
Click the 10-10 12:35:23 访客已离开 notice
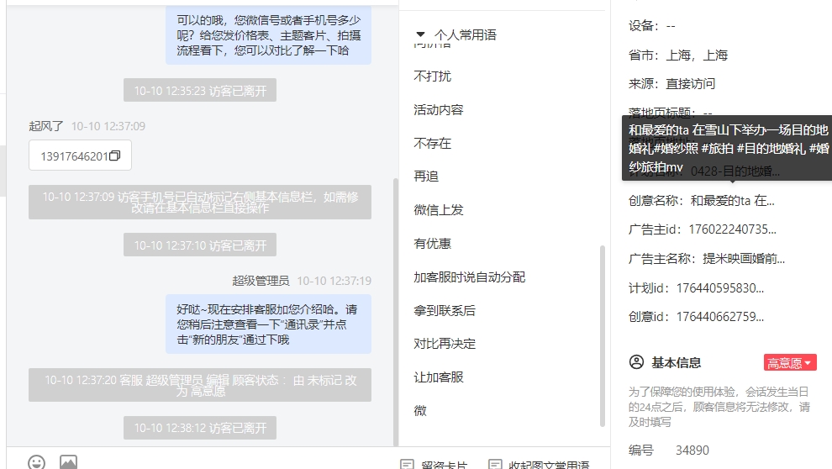click(x=200, y=91)
